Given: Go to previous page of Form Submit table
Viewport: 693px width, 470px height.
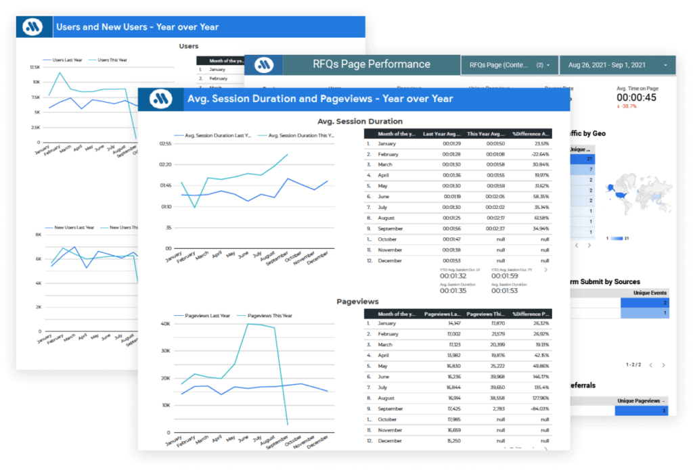Looking at the screenshot, I should tap(651, 365).
